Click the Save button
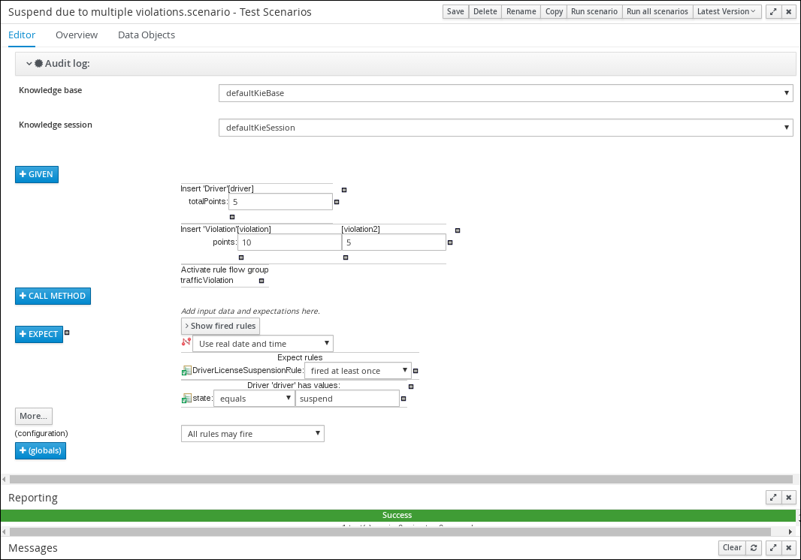This screenshot has width=801, height=560. click(455, 12)
